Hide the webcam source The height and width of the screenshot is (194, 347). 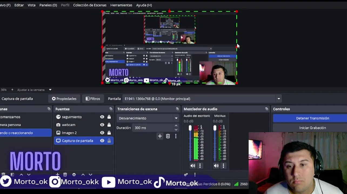102,125
